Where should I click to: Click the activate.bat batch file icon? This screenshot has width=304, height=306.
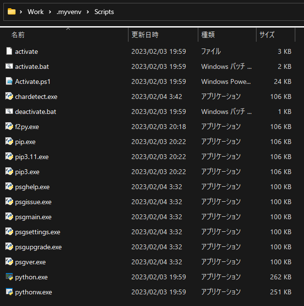pos(9,66)
